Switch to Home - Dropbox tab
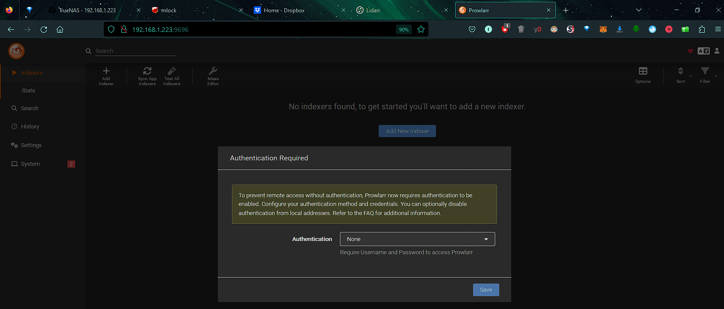The height and width of the screenshot is (309, 724). (x=300, y=10)
